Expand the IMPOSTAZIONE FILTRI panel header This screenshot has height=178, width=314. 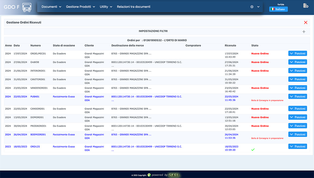pyautogui.click(x=153, y=31)
